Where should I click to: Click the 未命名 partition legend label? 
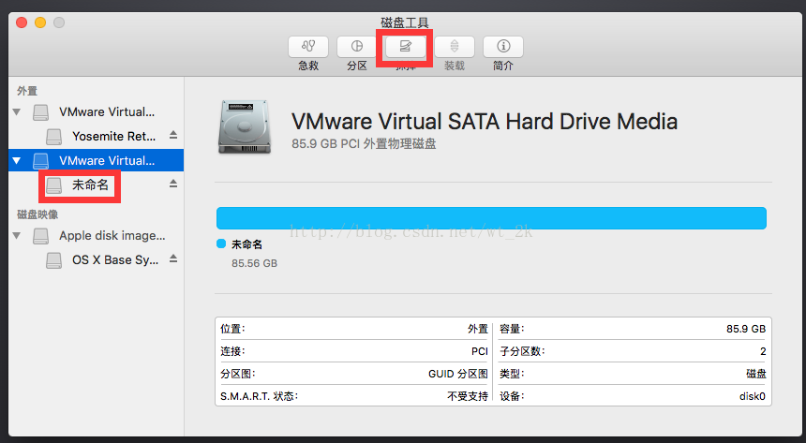pyautogui.click(x=246, y=244)
